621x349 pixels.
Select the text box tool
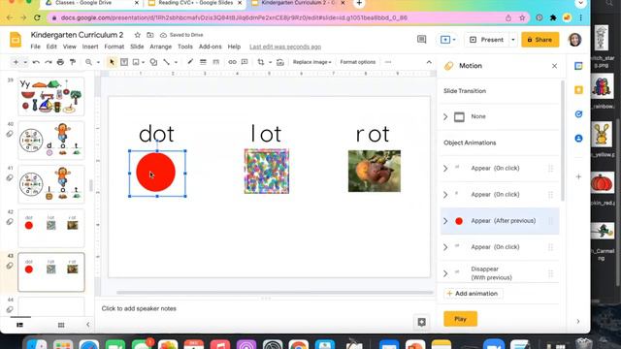pos(124,62)
